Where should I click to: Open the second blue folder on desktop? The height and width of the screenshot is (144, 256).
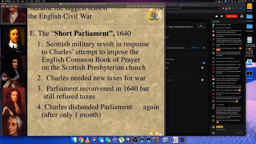(x=250, y=26)
